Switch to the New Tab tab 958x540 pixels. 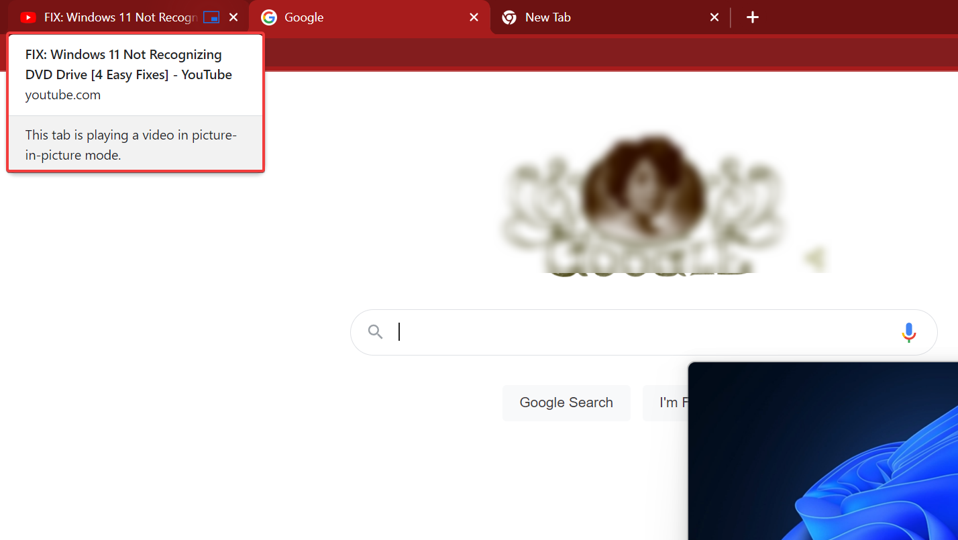click(x=610, y=17)
